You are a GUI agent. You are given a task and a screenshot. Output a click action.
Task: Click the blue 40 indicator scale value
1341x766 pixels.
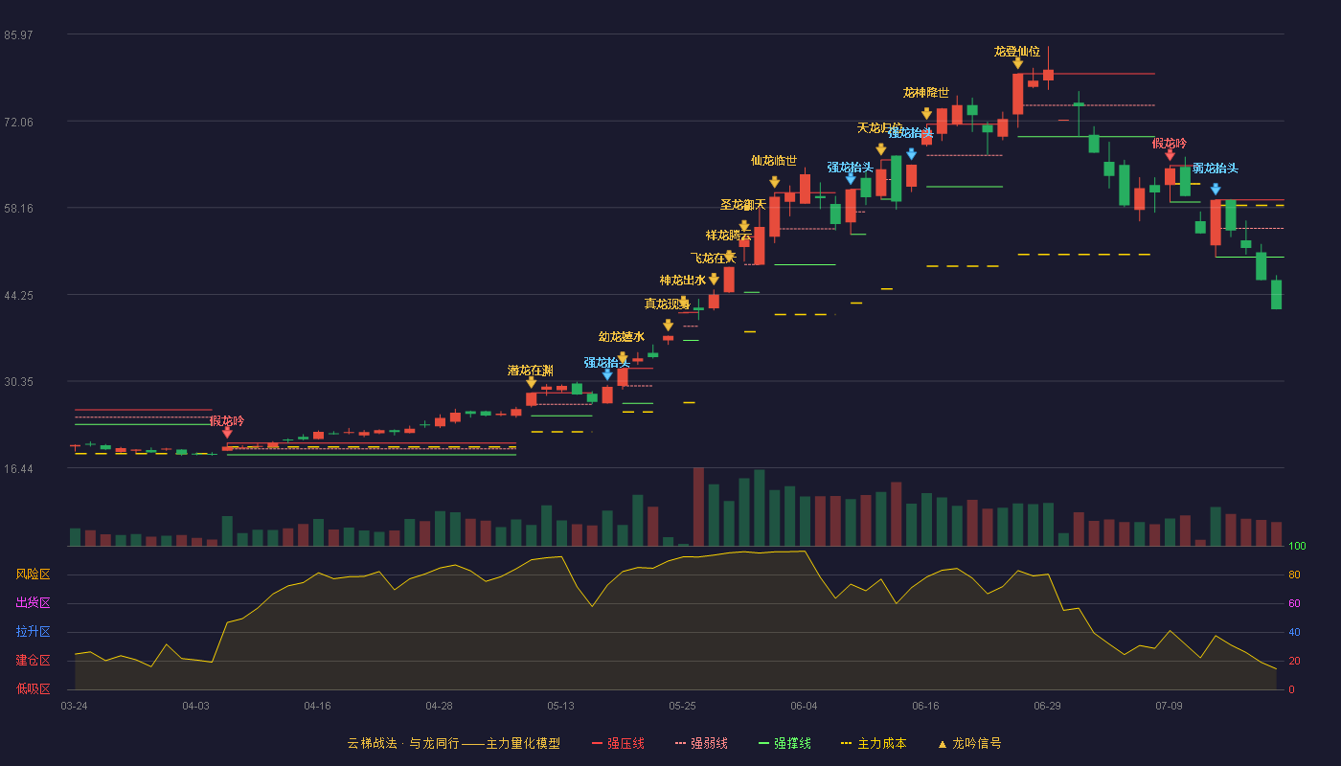[1294, 632]
